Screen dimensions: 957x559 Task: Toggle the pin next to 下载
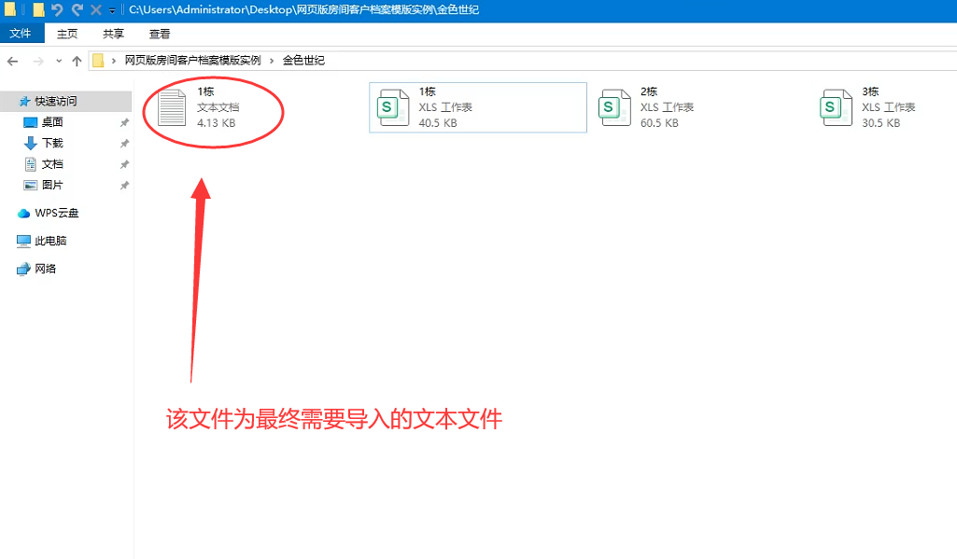tap(124, 144)
